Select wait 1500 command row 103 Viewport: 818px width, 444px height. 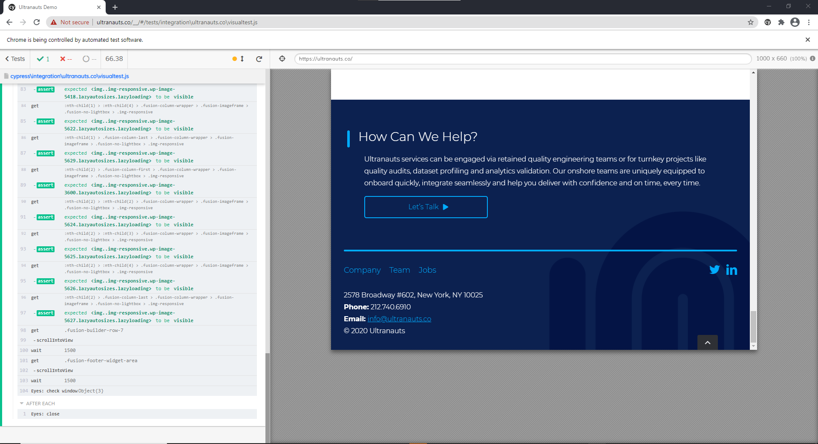coord(137,381)
